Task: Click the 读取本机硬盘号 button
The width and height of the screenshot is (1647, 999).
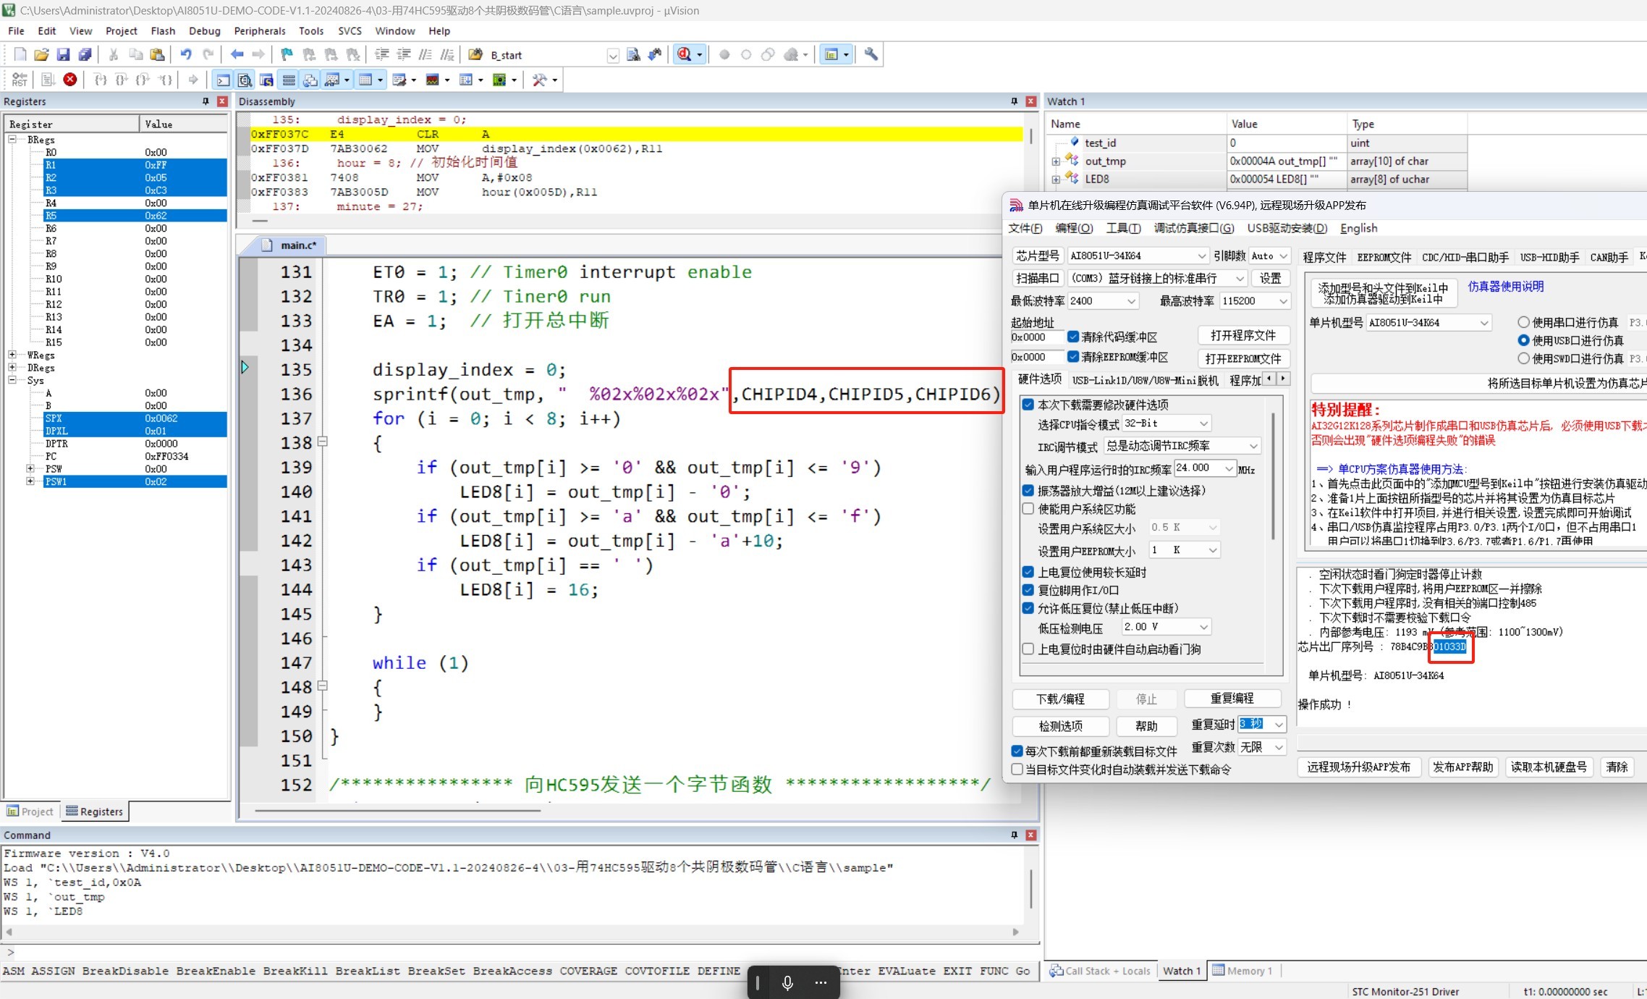Action: (1549, 767)
